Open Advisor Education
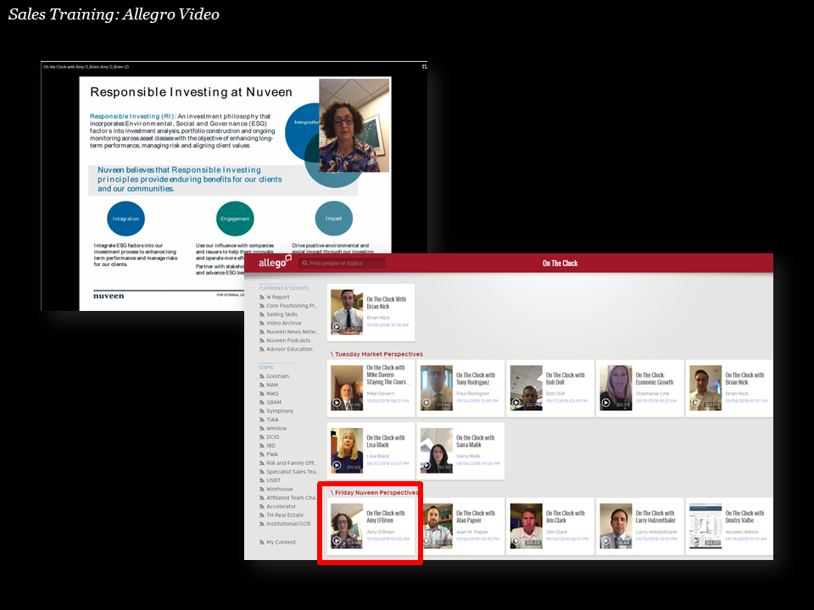814x610 pixels. pos(289,349)
